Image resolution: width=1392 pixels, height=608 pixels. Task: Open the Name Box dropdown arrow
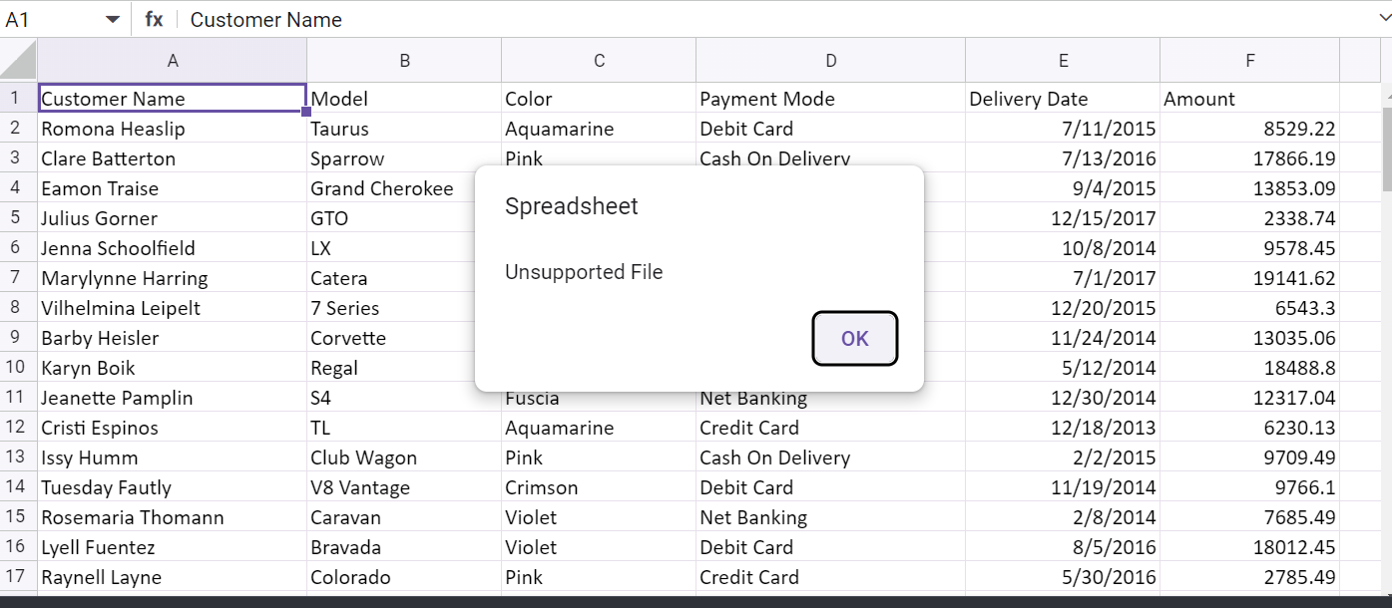click(x=113, y=20)
